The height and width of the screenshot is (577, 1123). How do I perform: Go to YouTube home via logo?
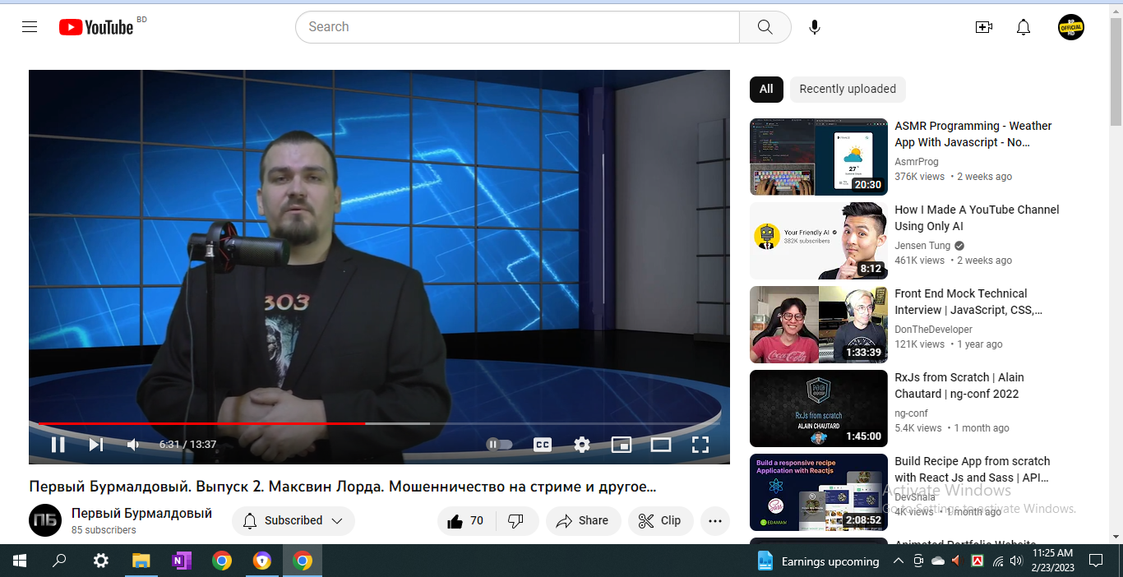[96, 27]
